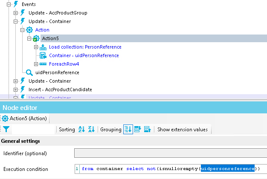This screenshot has height=179, width=267.
Task: Click the Identifier (optional) input field
Action: [x=171, y=153]
